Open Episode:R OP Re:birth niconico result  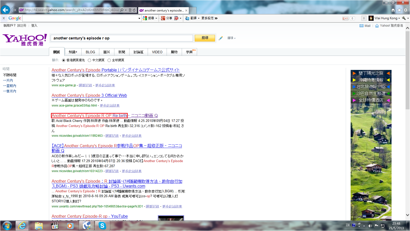(105, 115)
